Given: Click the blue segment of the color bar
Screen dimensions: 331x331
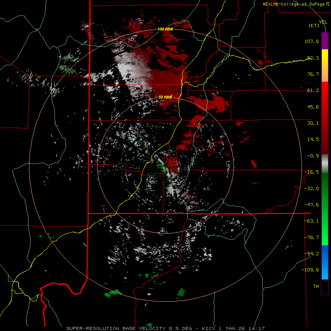Looking at the screenshot, I should point(325,262).
